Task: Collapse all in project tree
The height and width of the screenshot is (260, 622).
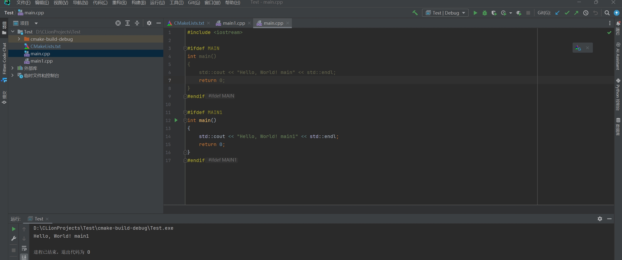Action: tap(137, 23)
